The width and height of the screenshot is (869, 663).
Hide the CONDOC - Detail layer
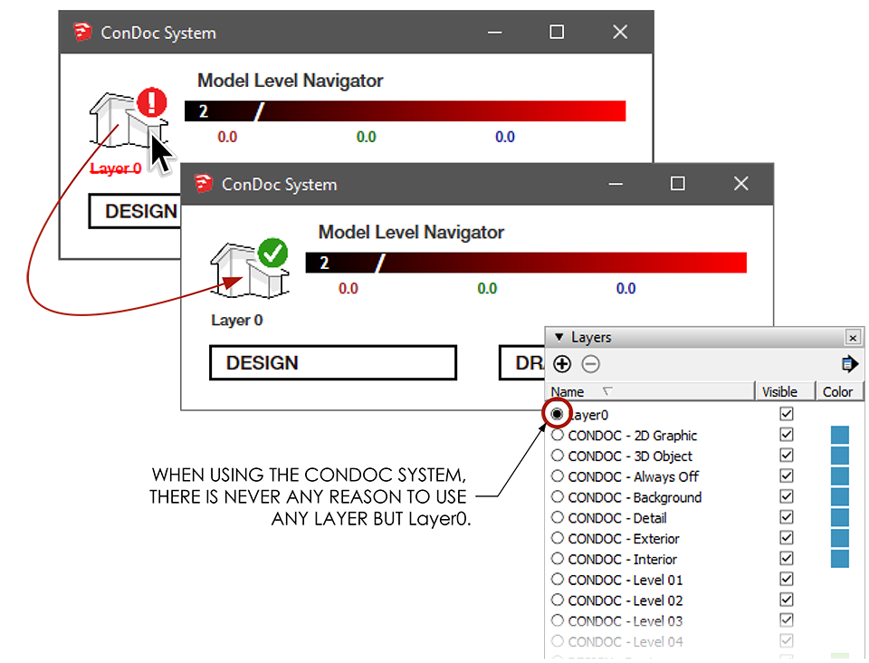click(x=787, y=516)
